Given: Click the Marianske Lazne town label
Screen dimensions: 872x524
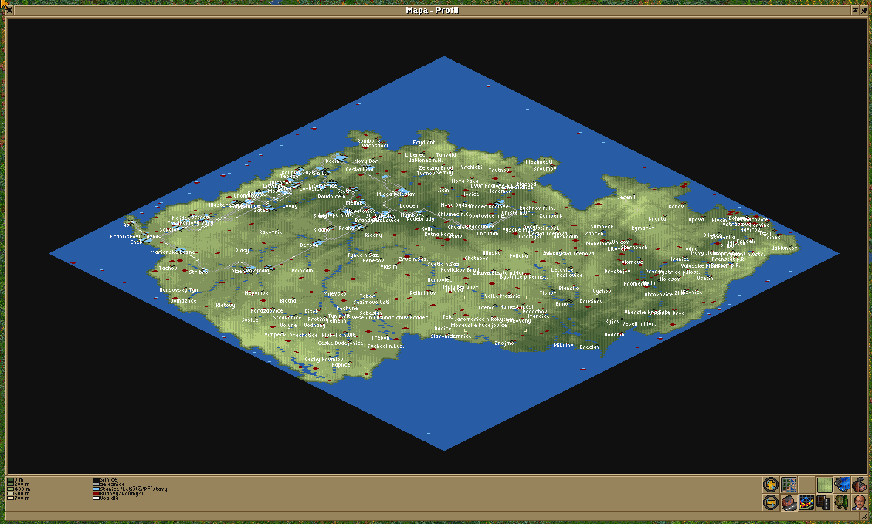Looking at the screenshot, I should 172,252.
